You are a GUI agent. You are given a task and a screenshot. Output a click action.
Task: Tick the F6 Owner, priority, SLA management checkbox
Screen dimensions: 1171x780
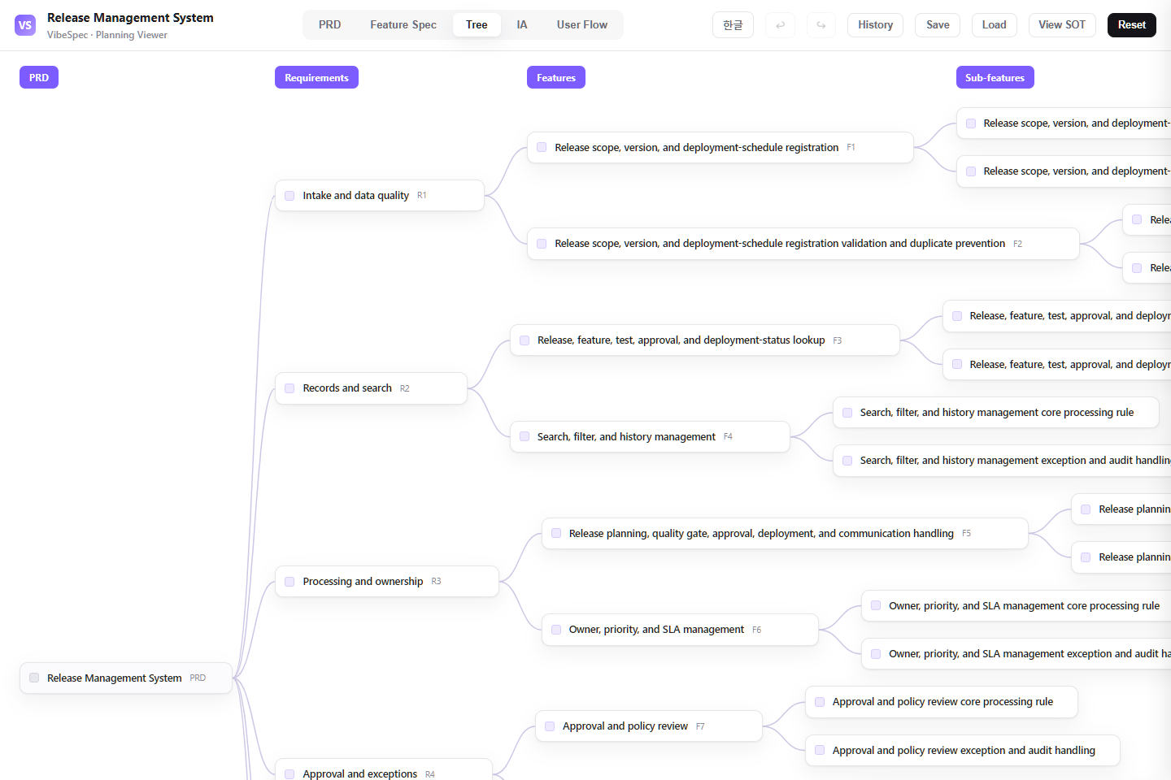(556, 630)
